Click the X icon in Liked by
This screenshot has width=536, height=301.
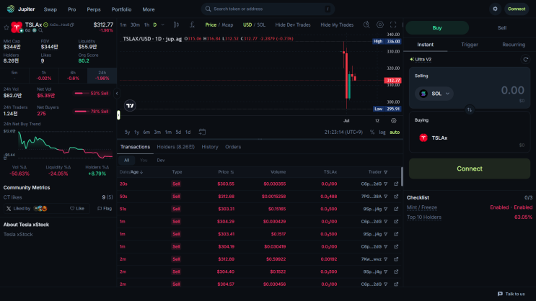(9, 209)
